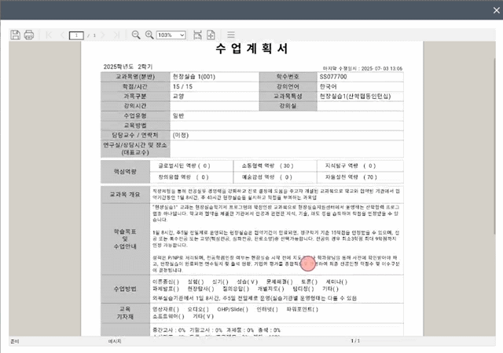Go to the next page

[103, 35]
